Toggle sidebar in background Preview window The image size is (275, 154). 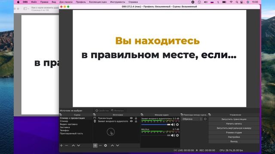[26, 9]
